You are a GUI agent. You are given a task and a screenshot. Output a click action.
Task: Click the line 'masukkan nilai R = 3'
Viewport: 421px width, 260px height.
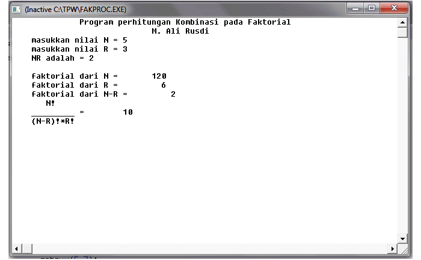point(79,49)
